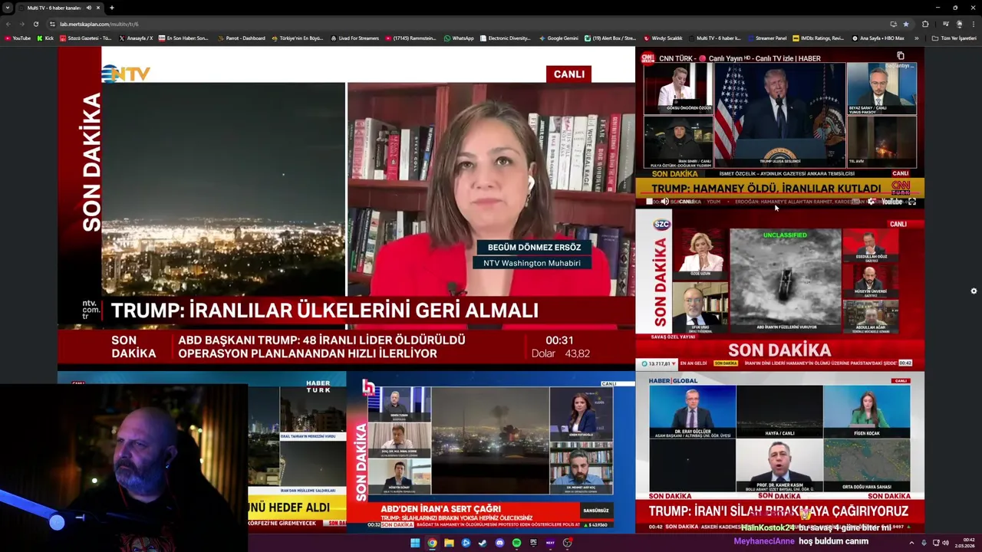Select the Habertürk stream panel
This screenshot has width=982, height=552.
(202, 452)
